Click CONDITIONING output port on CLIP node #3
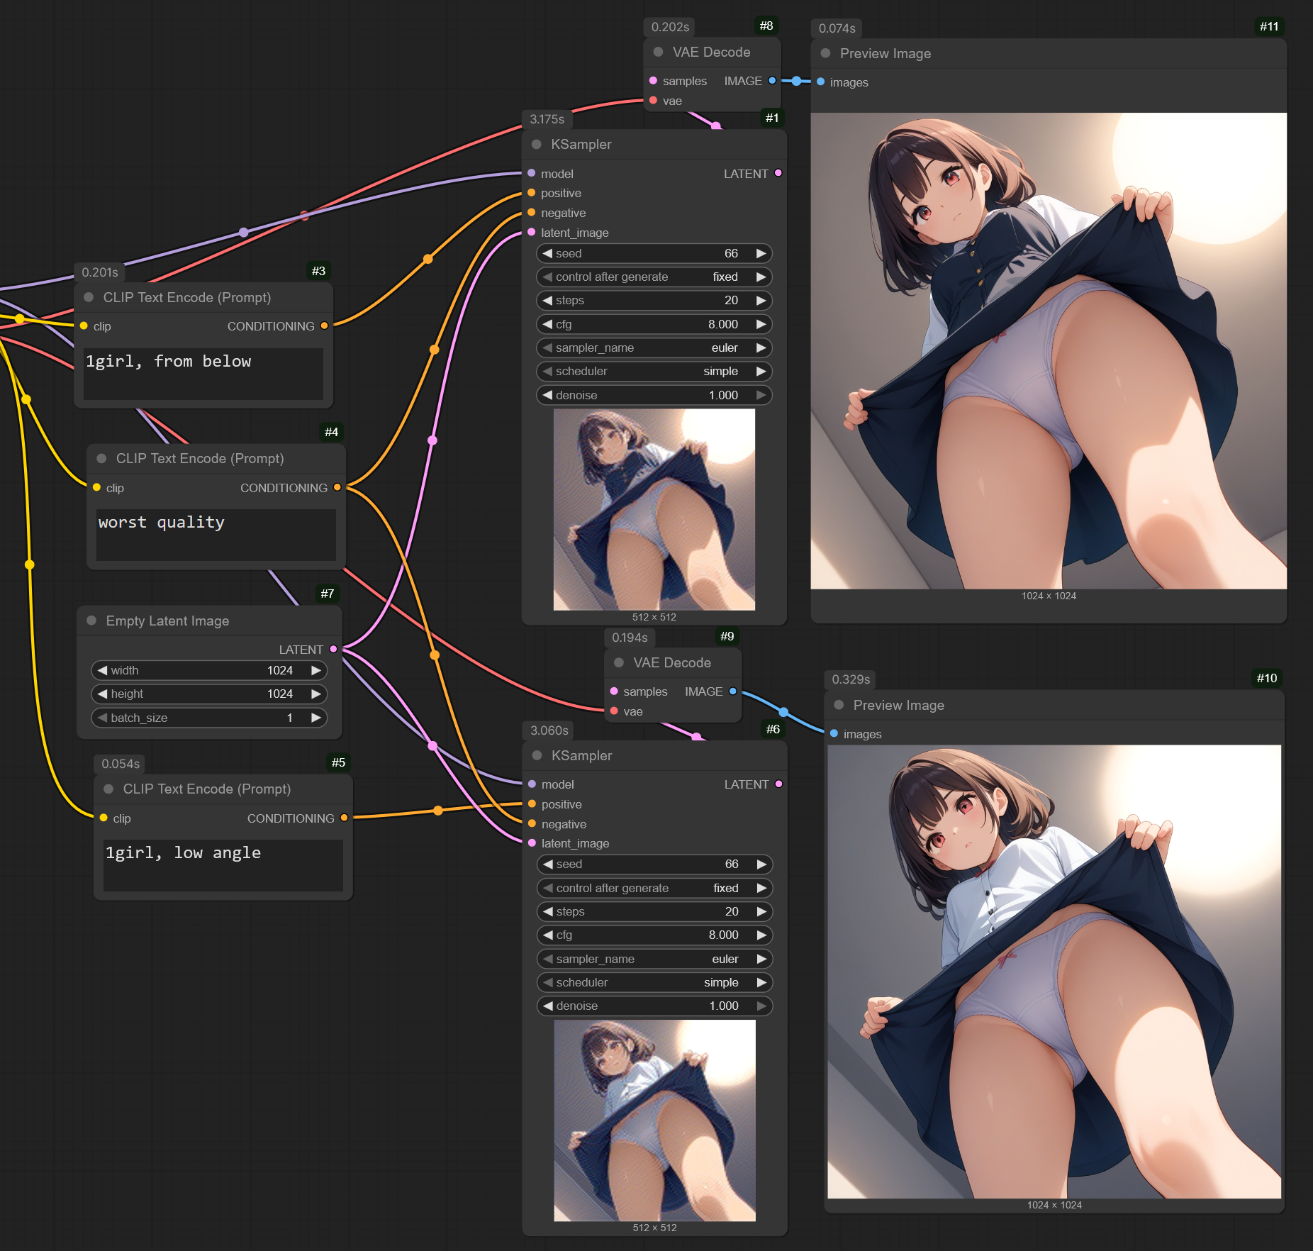The image size is (1313, 1251). click(325, 326)
